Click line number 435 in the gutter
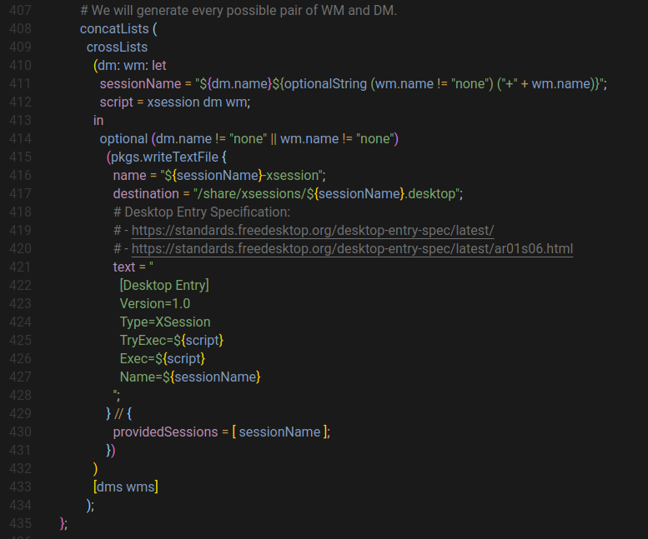The height and width of the screenshot is (539, 648). pyautogui.click(x=19, y=523)
